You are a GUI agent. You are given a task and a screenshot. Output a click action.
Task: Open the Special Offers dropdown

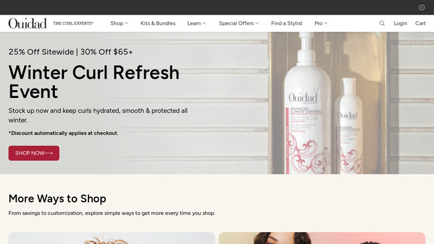pos(239,23)
